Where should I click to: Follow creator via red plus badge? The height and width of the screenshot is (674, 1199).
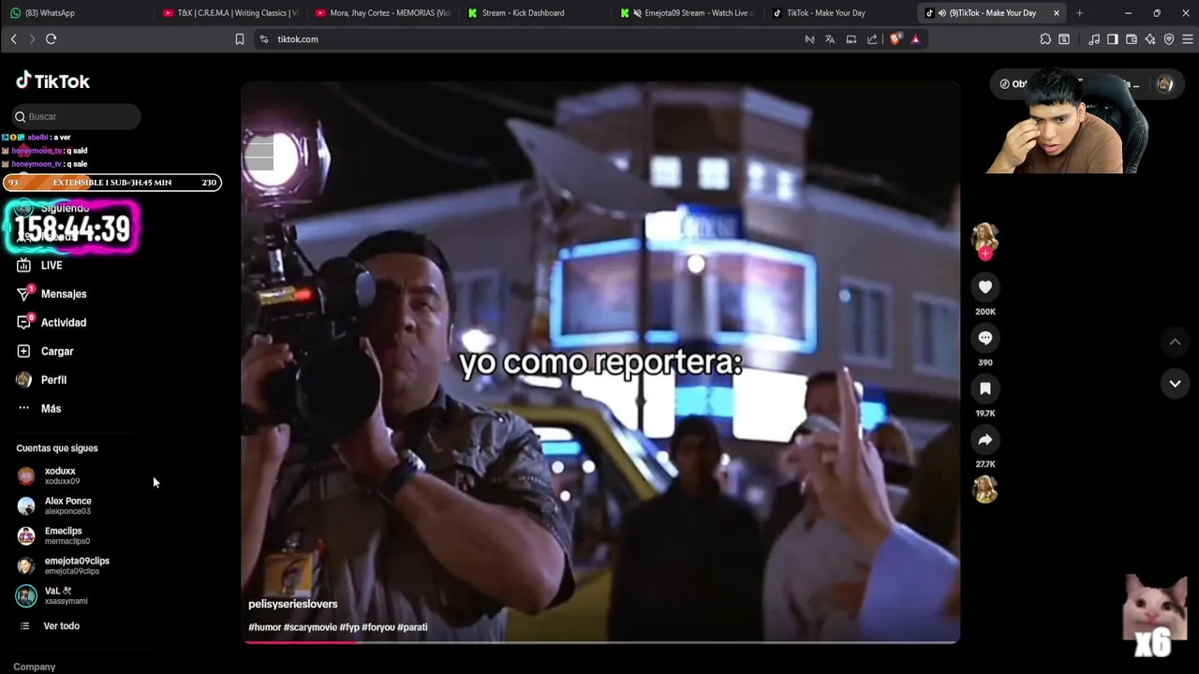(984, 254)
